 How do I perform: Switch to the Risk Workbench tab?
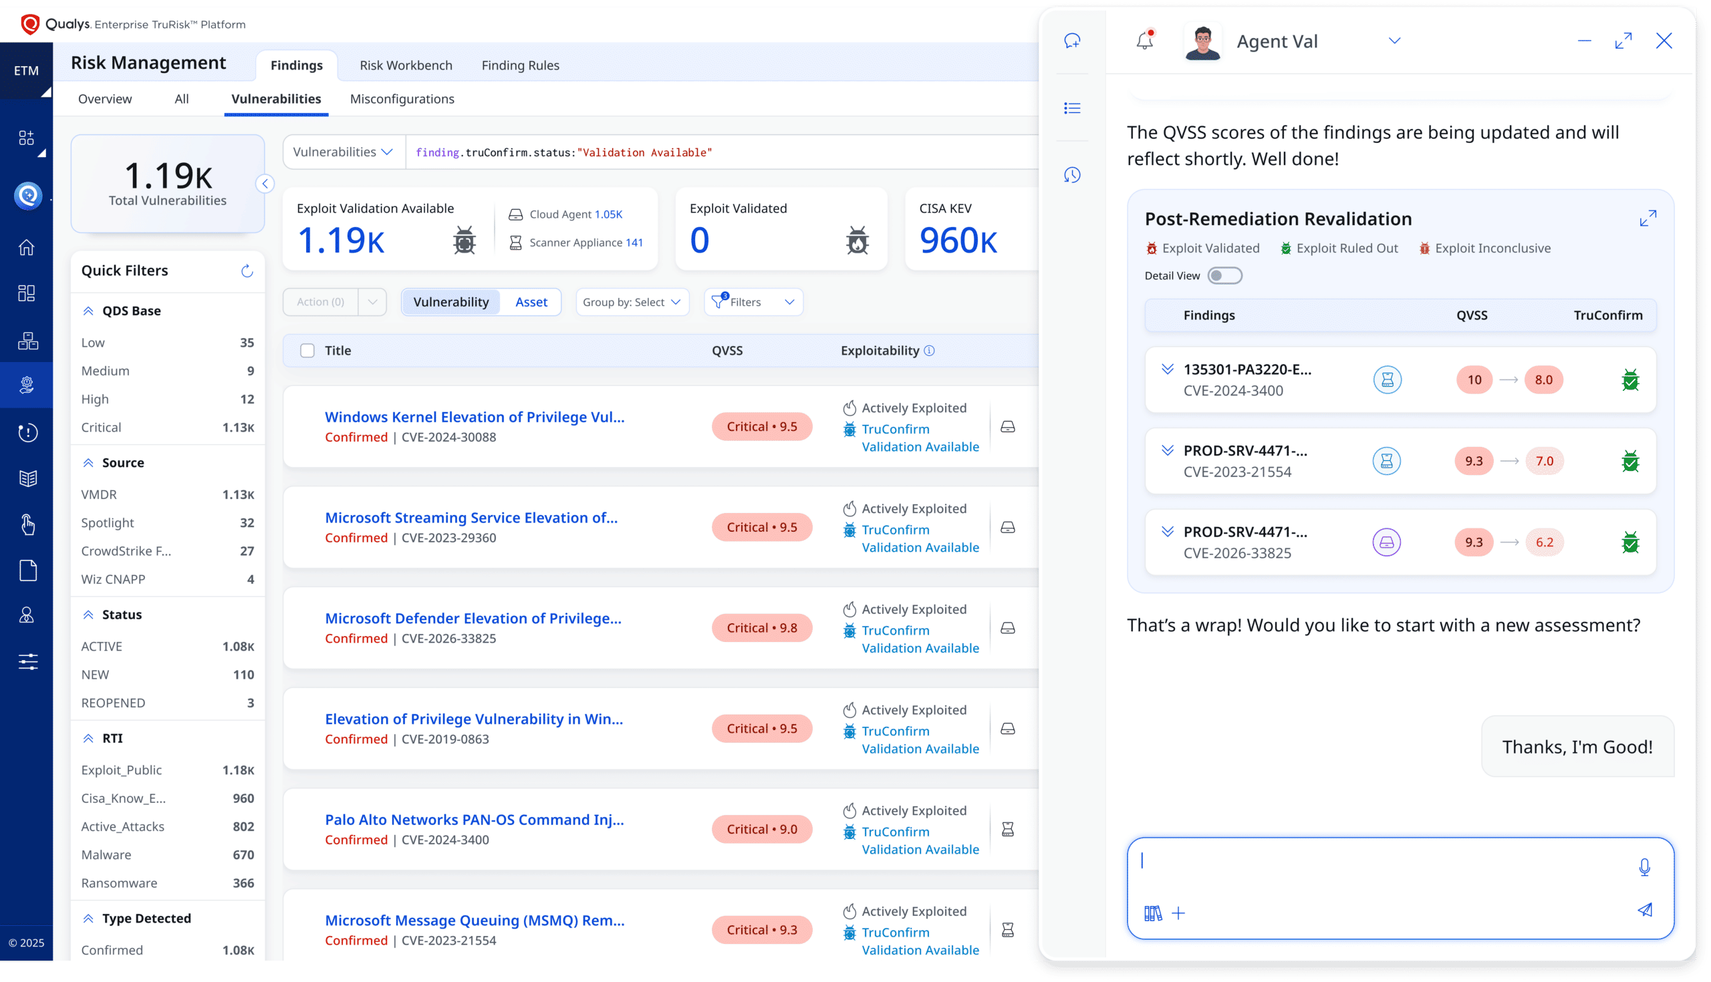click(x=406, y=65)
